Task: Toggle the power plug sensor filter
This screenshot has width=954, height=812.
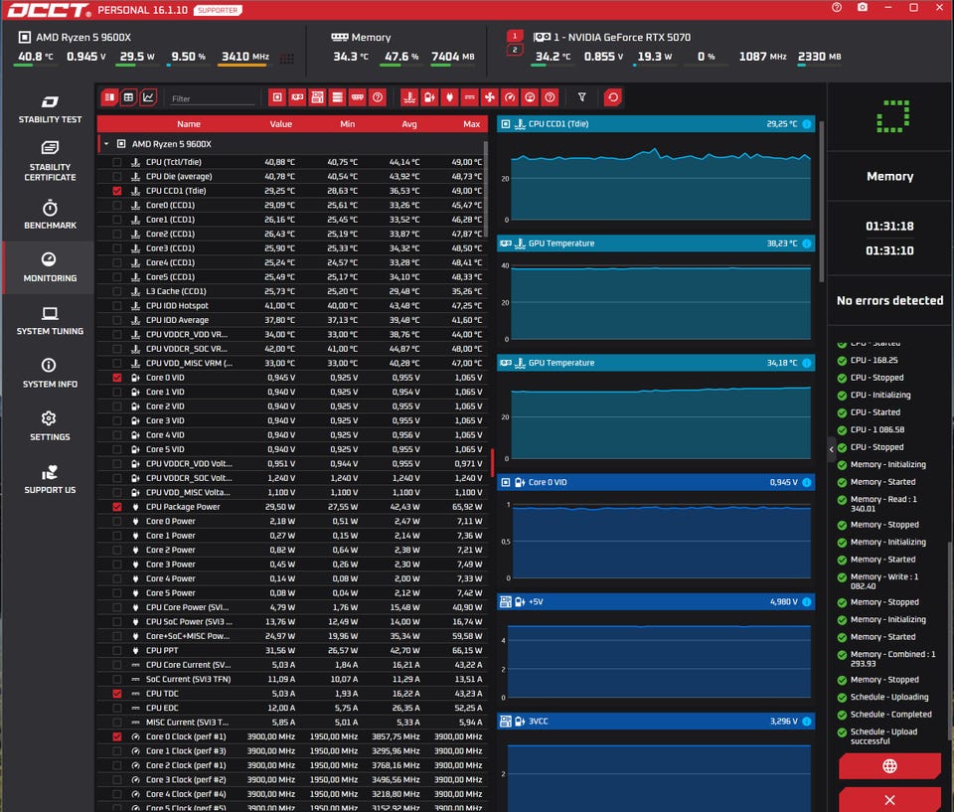Action: pos(449,97)
